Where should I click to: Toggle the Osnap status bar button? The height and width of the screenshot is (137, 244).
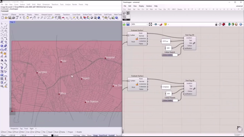tap(95, 135)
